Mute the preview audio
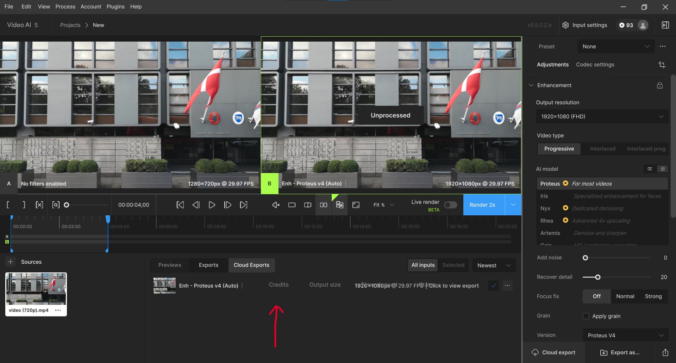The image size is (676, 363). pyautogui.click(x=276, y=205)
